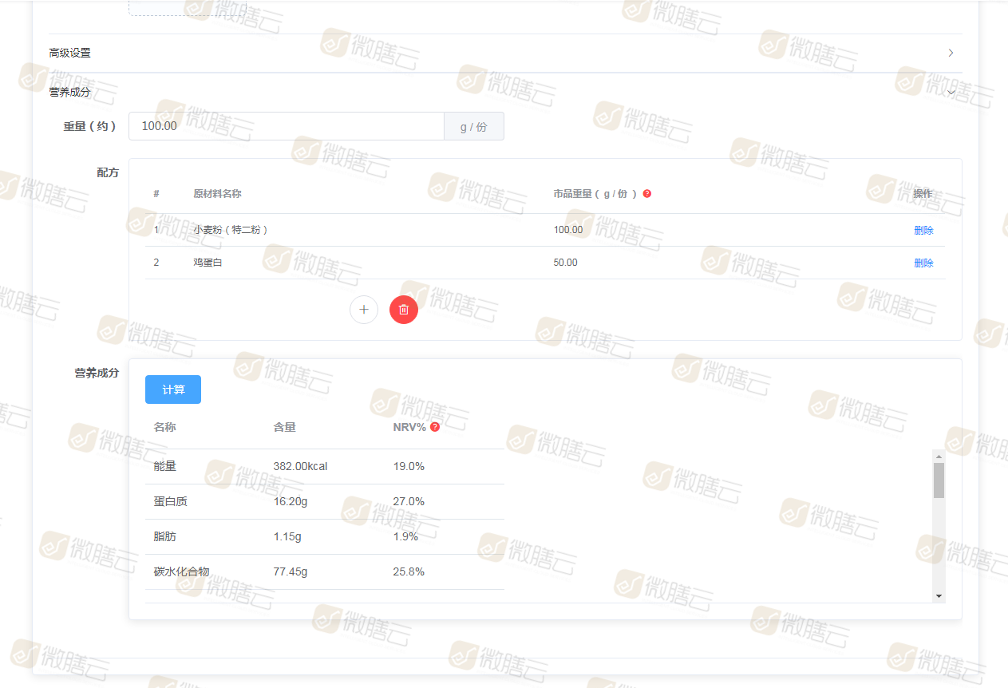Select the 碳水化合物 nutrition row

click(x=324, y=571)
